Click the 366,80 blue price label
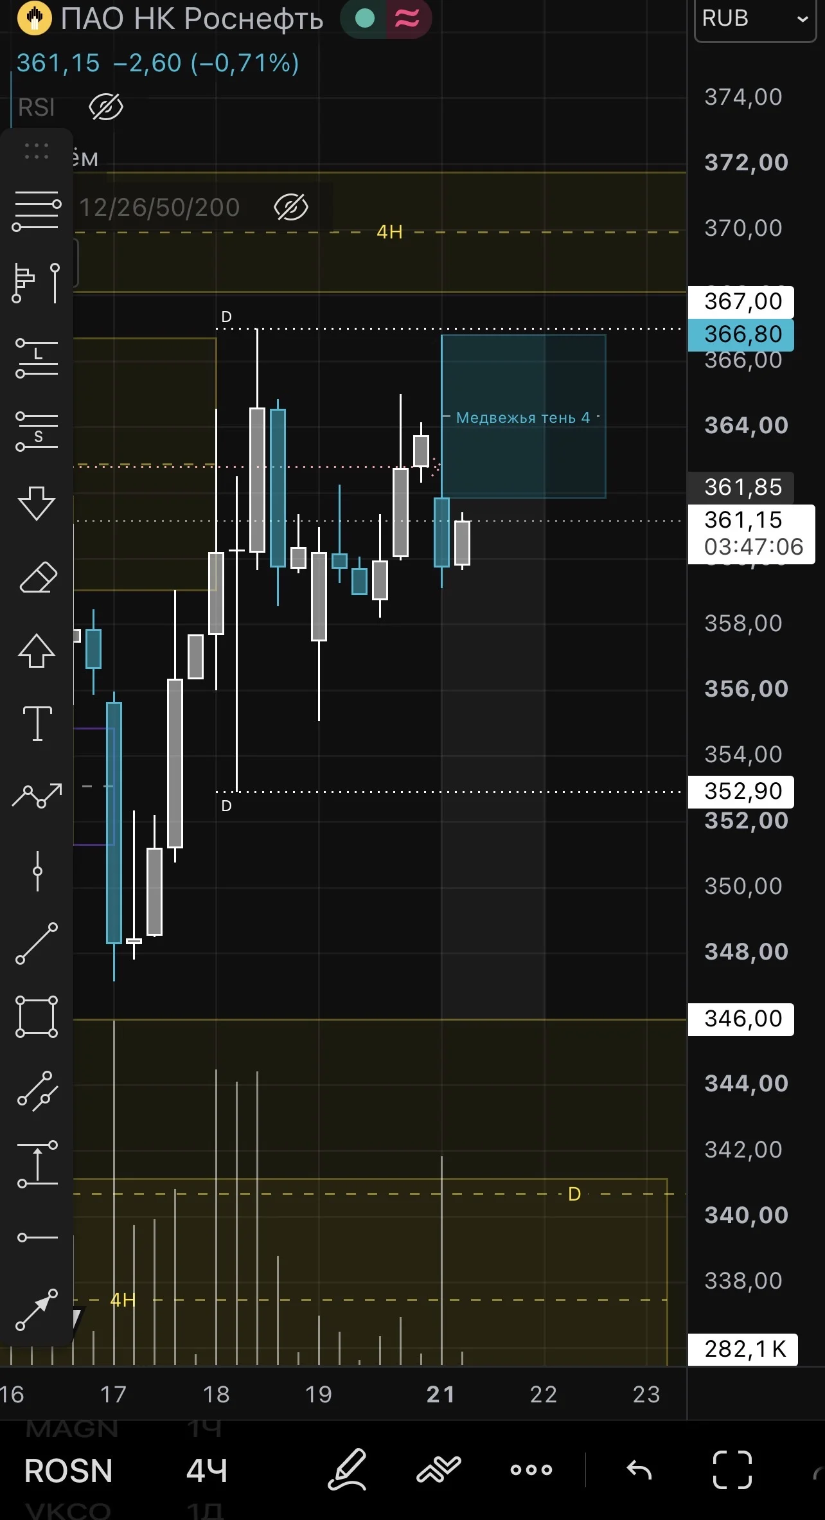 [741, 334]
